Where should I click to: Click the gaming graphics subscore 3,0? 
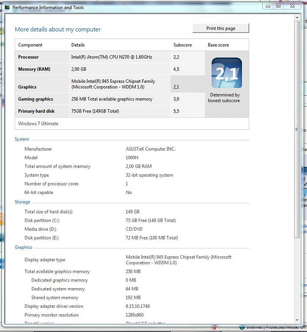[x=176, y=99]
